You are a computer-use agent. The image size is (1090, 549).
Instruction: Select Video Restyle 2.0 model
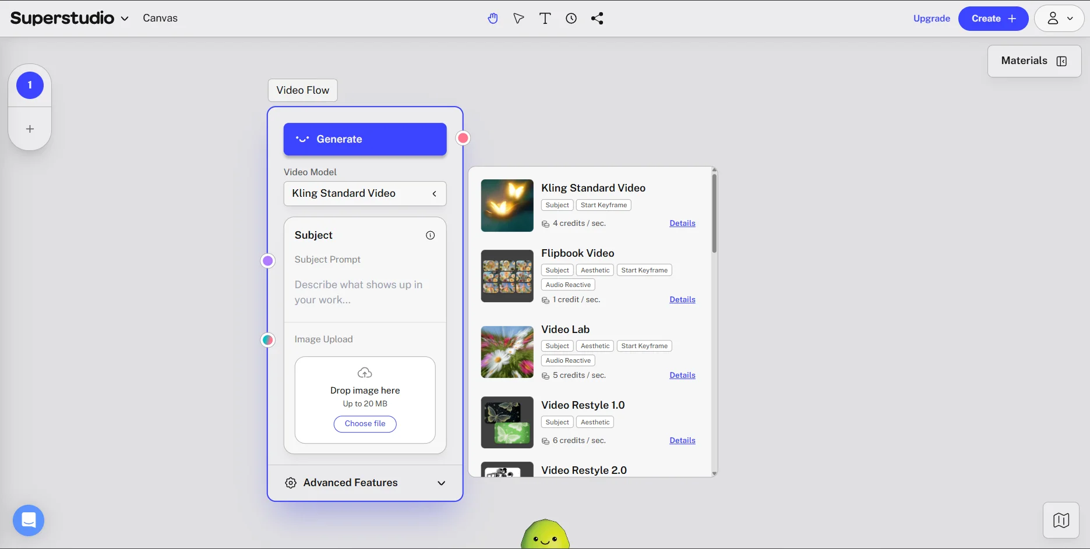(x=584, y=470)
